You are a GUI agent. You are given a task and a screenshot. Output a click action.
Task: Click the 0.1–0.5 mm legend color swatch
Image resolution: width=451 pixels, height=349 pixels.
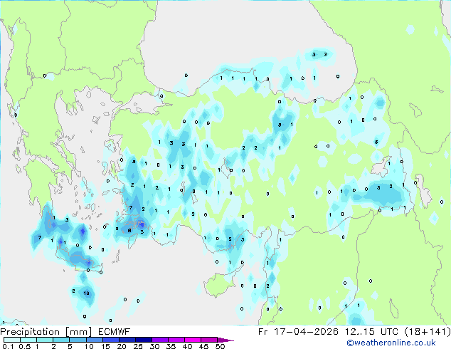12,340
